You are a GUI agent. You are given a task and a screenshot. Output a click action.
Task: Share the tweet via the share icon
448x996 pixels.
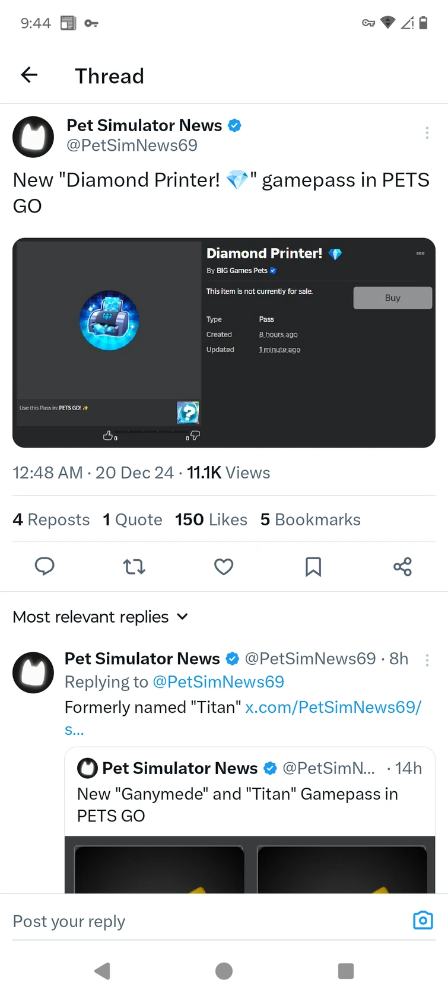pos(403,567)
